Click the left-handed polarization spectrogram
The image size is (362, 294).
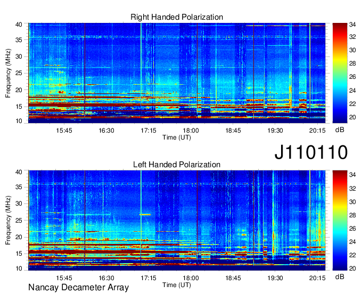point(177,220)
